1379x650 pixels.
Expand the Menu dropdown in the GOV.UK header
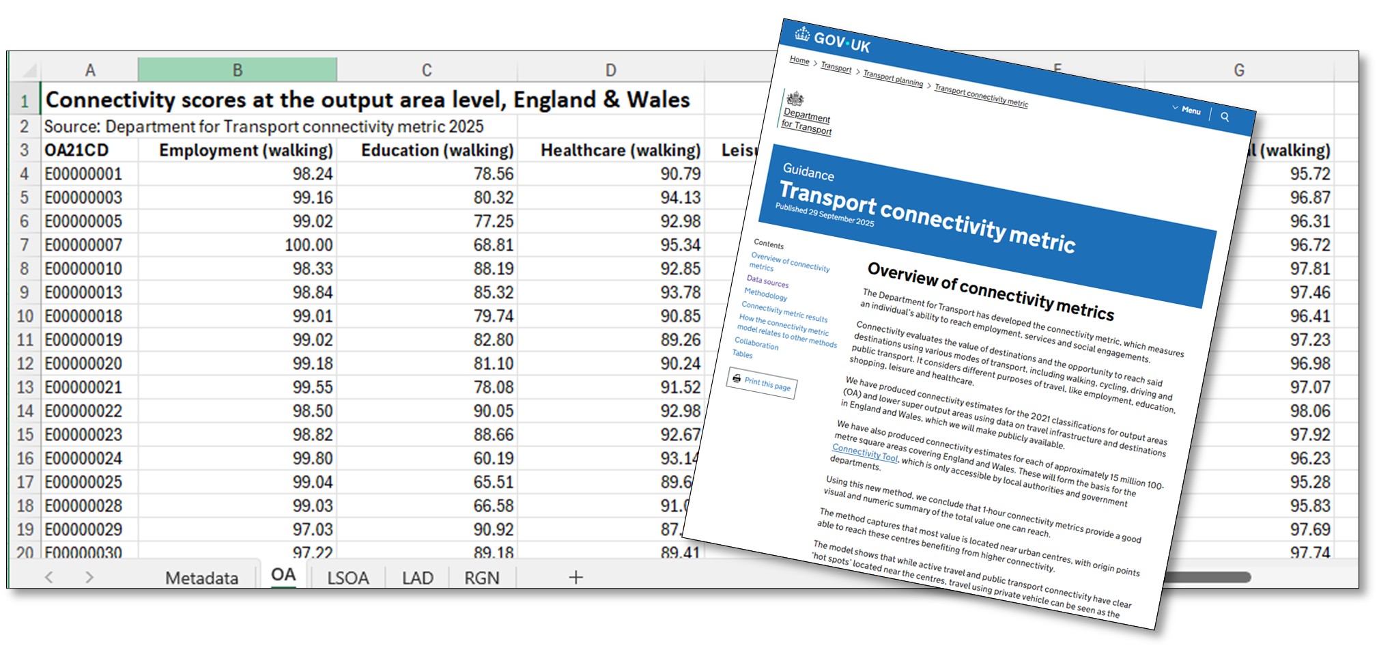click(1188, 110)
